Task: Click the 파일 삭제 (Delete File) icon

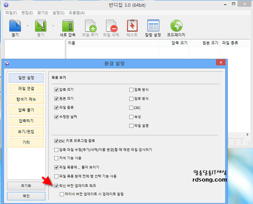Action: pos(111,26)
